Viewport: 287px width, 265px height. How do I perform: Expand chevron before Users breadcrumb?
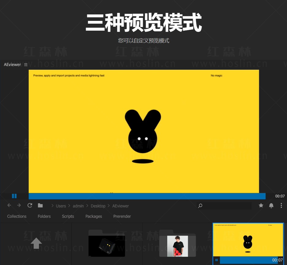click(x=52, y=206)
